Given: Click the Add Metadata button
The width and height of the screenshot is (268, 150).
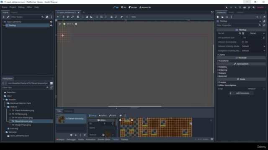Looking at the screenshot, I should tap(241, 93).
